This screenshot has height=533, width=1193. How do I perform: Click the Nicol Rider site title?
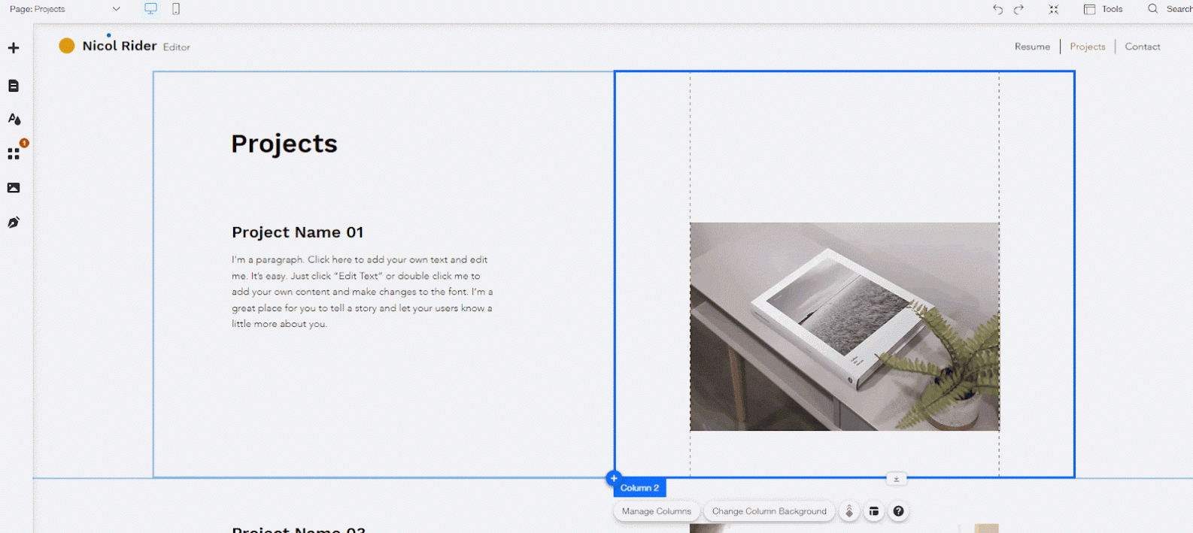click(120, 46)
